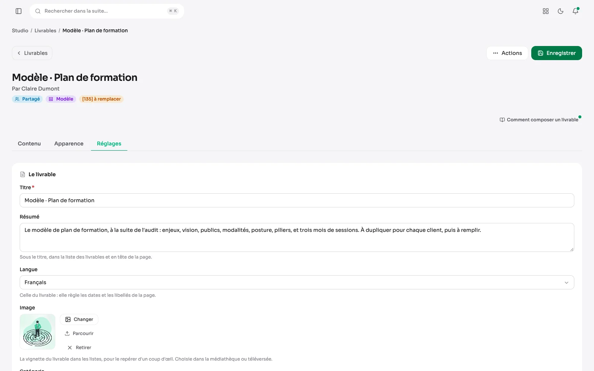Click the image icon in the Changer button
This screenshot has width=594, height=371.
68,319
